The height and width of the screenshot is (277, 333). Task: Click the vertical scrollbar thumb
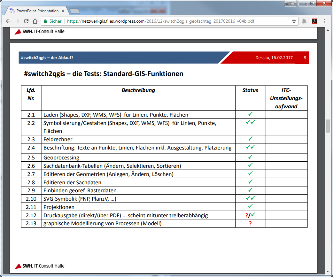[x=328, y=126]
